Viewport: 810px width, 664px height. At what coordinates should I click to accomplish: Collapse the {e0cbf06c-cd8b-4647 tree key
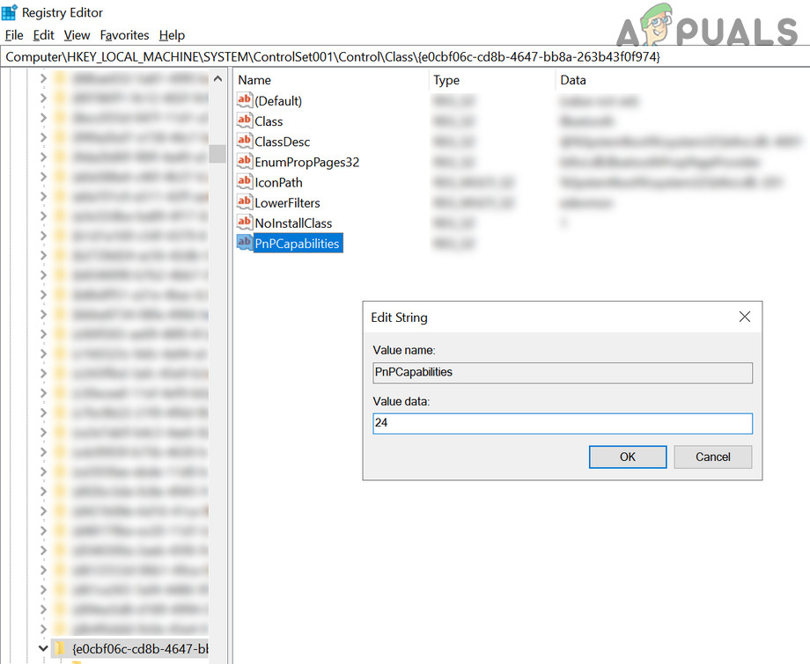(x=43, y=648)
